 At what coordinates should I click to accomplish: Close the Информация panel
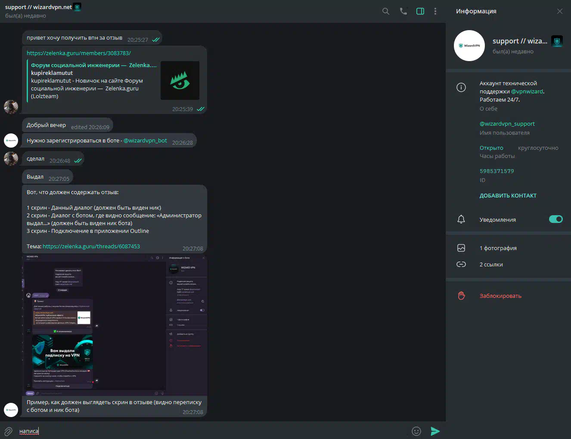coord(560,11)
